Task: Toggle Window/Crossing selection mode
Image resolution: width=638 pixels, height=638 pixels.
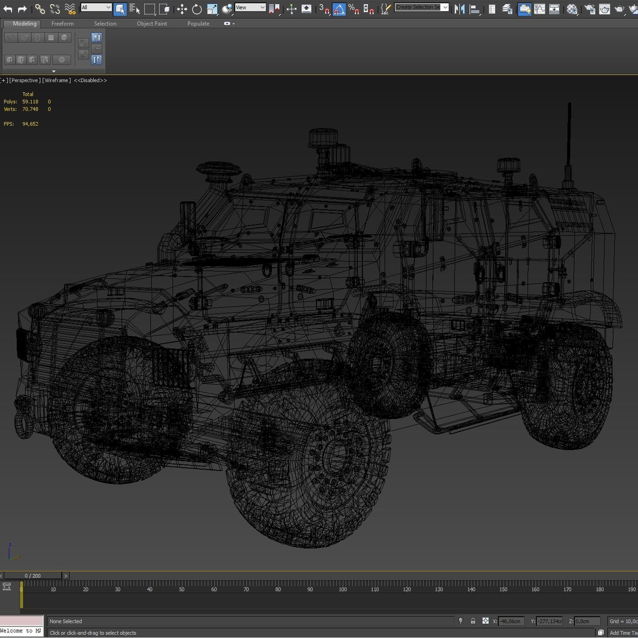Action: pyautogui.click(x=164, y=8)
